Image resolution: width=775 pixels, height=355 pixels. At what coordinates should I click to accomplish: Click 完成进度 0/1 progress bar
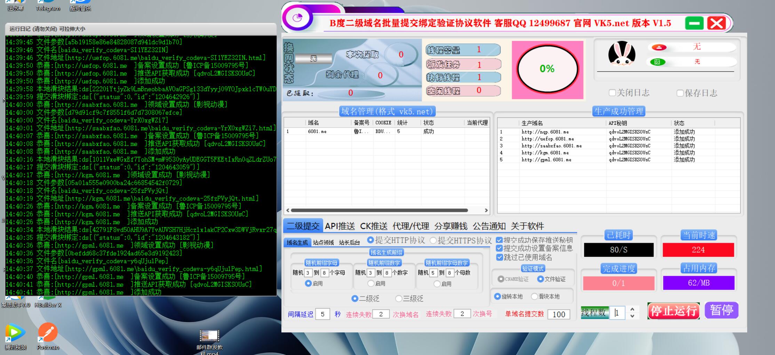pos(618,283)
